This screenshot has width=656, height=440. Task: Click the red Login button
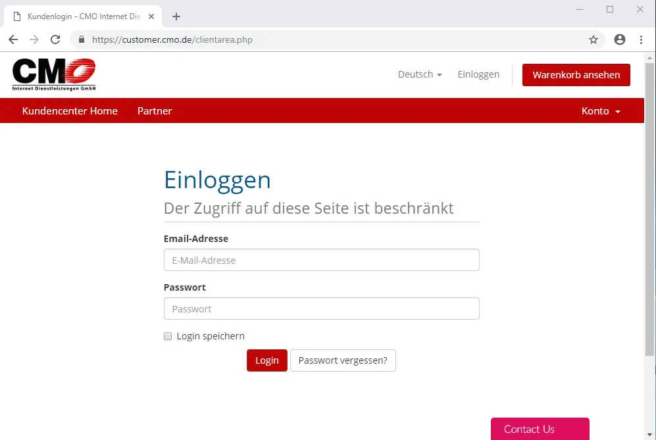click(267, 360)
